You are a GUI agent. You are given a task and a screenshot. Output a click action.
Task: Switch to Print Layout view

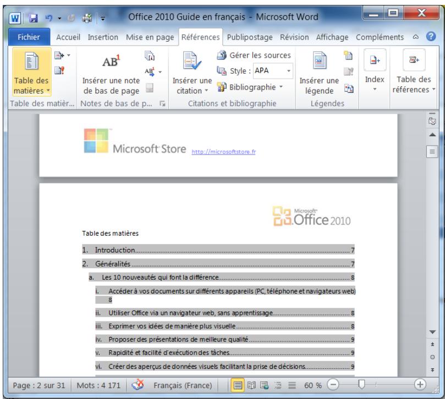[x=238, y=385]
